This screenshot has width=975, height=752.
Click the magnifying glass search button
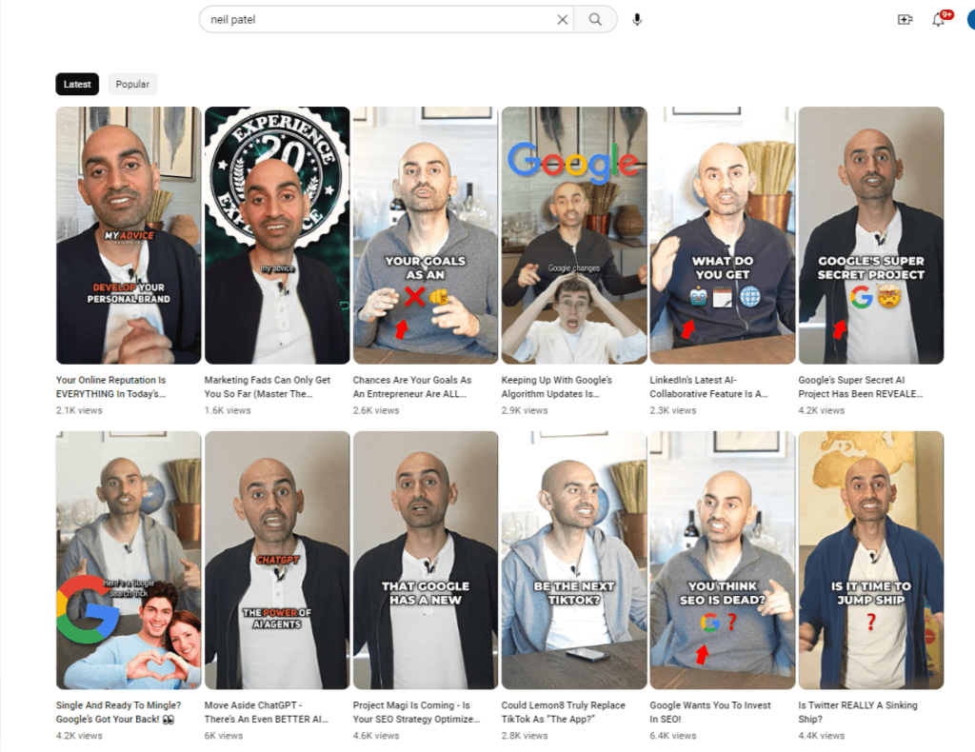click(595, 20)
